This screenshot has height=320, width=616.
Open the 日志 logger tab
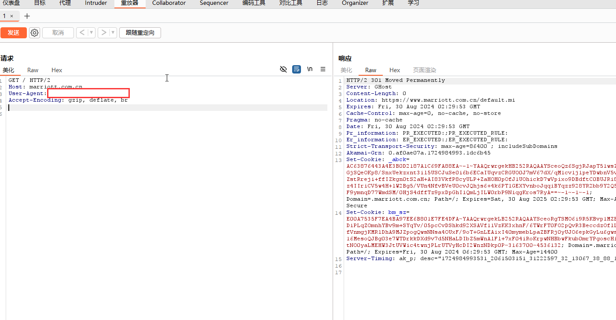(322, 3)
